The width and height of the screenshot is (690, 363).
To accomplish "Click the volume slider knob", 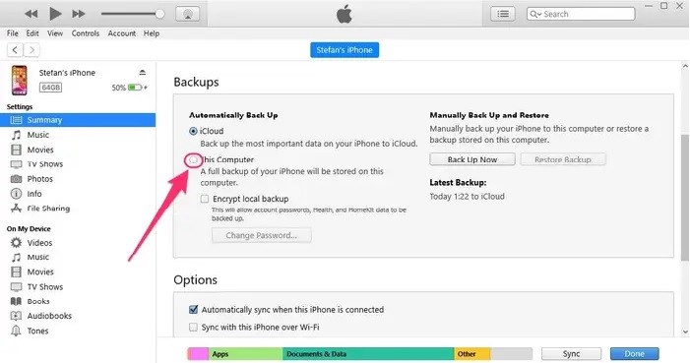I will [159, 14].
